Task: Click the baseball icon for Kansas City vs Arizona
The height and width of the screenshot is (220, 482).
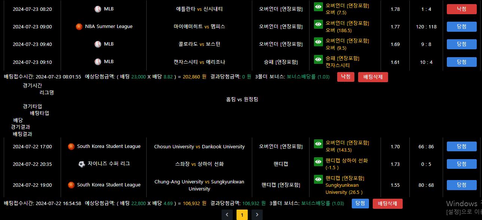Action: (98, 62)
